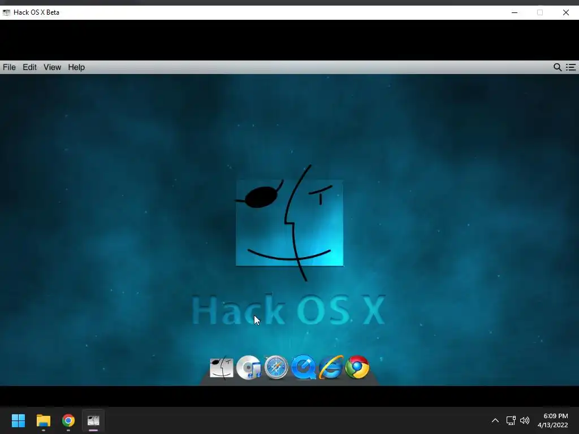Open network status tray icon
This screenshot has height=434, width=579.
511,420
